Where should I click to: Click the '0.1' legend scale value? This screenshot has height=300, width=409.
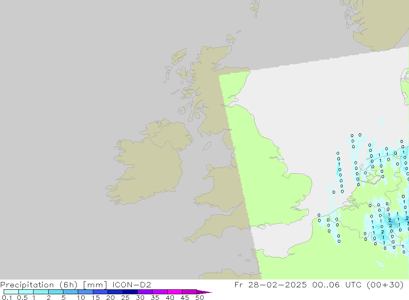click(7, 298)
